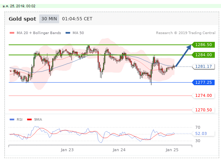The image size is (221, 161).
Task: Click the Jan 25 date axis label
Action: tap(172, 150)
